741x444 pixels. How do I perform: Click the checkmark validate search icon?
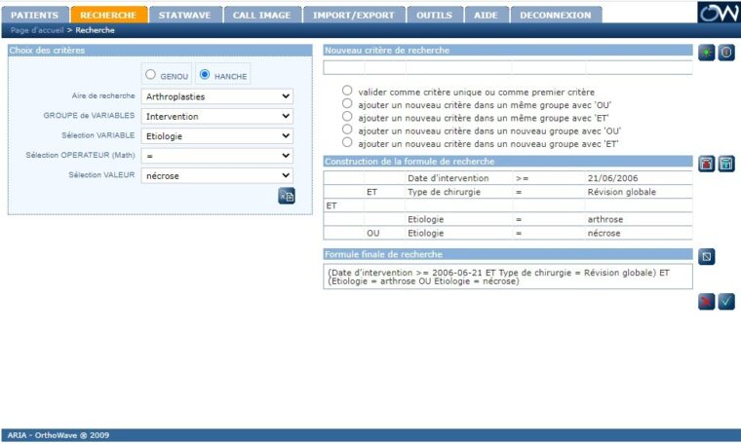726,302
